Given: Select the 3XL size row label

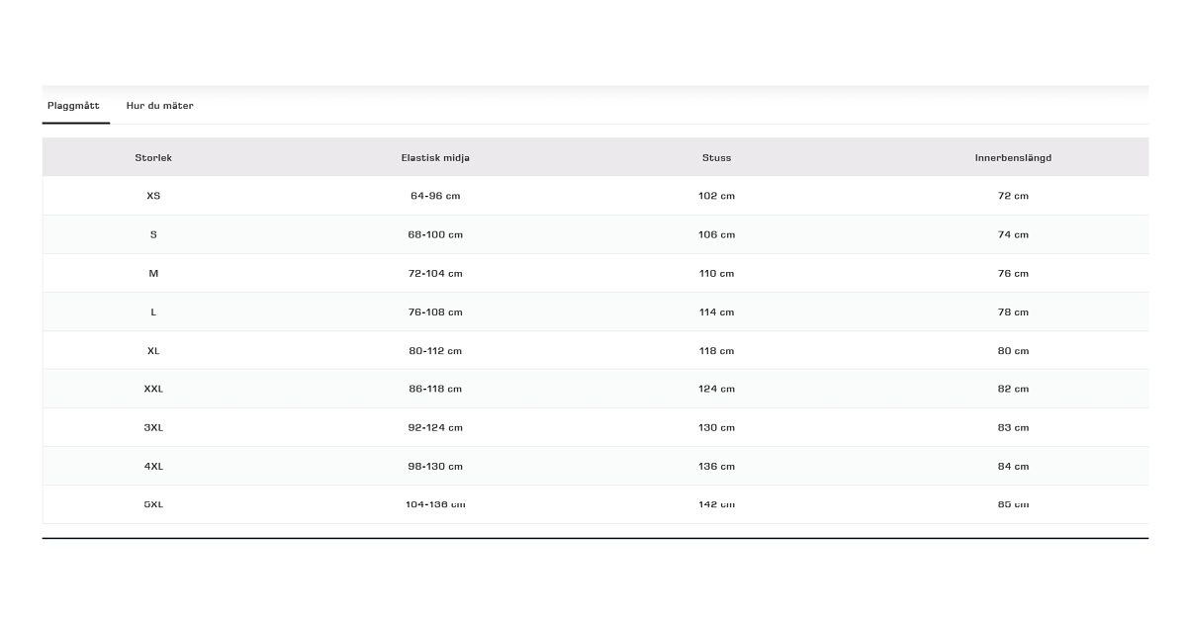Looking at the screenshot, I should coord(153,428).
